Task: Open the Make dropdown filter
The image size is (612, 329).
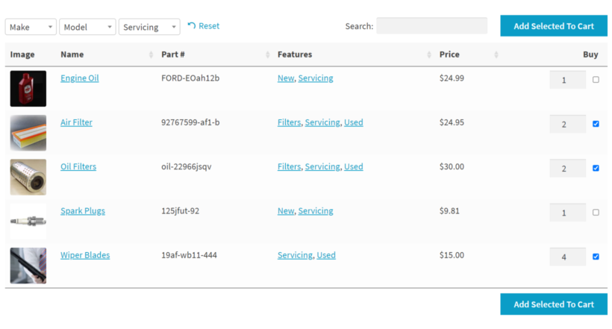Action: 31,27
